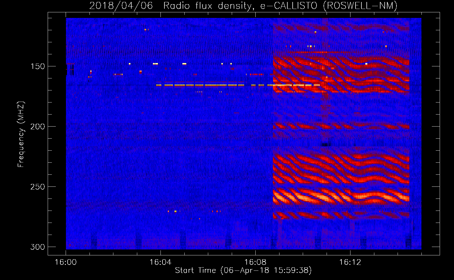Click the yellow horizontal emission line in spectrogram
Screen dimensions: 454x280
coord(238,85)
